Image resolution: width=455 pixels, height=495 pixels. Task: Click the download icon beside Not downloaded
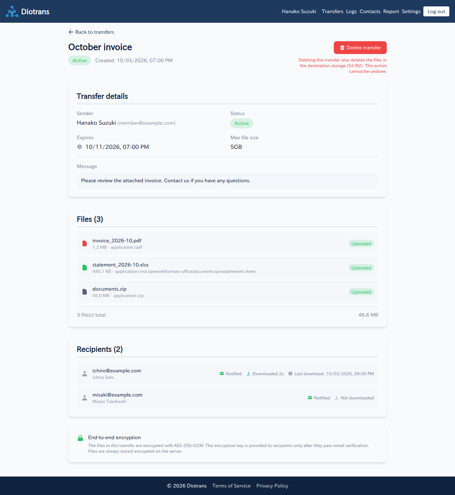click(337, 398)
